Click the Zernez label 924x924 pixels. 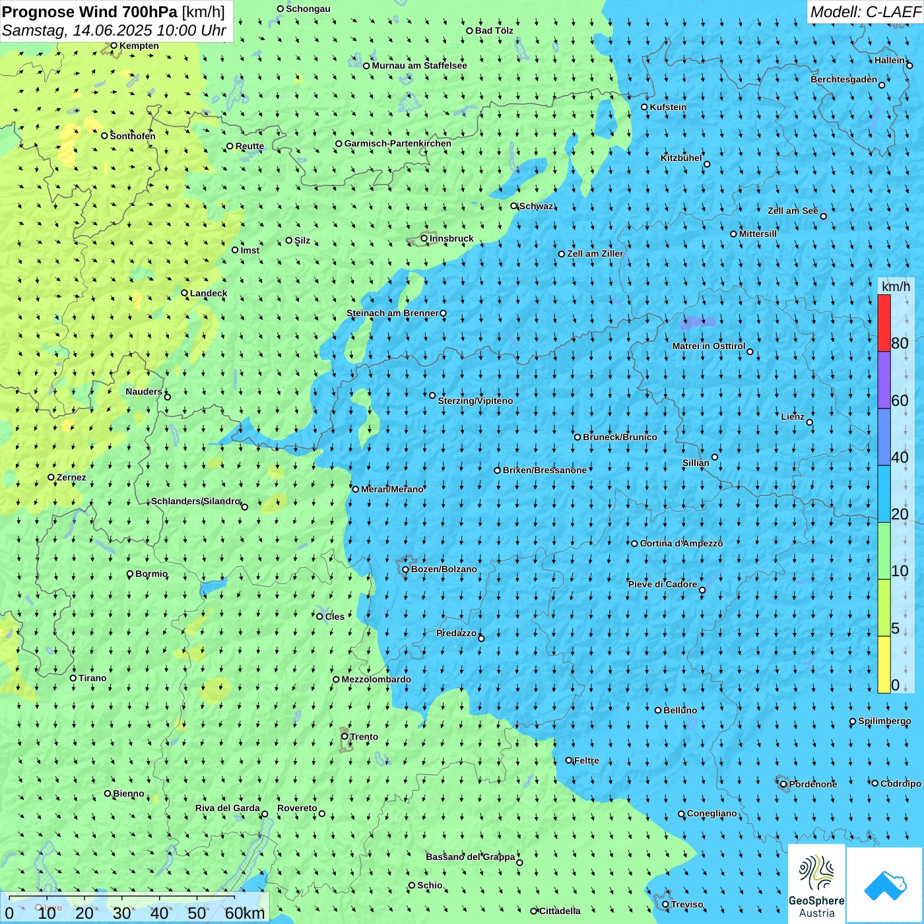pos(71,477)
